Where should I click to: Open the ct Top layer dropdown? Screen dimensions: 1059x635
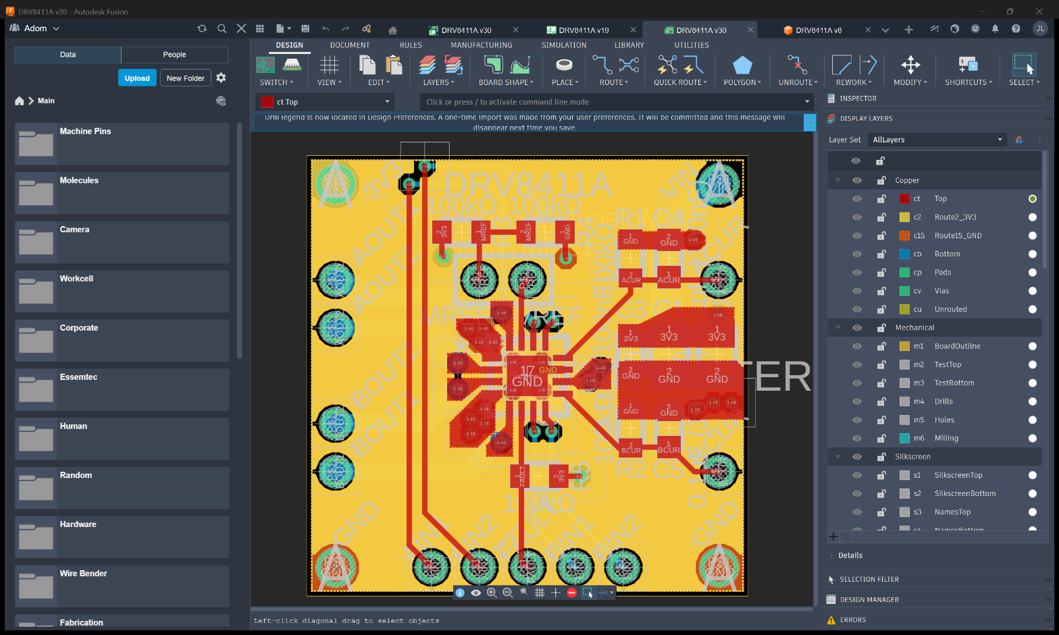[x=326, y=102]
